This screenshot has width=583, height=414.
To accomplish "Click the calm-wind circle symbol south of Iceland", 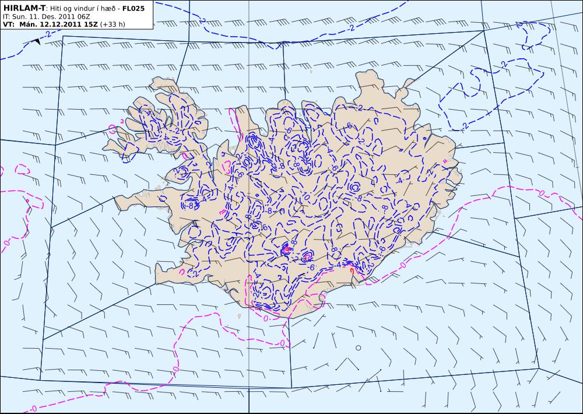I will 359,348.
